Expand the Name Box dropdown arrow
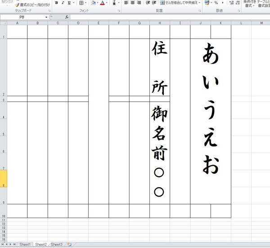This screenshot has height=248, width=270. 46,17
